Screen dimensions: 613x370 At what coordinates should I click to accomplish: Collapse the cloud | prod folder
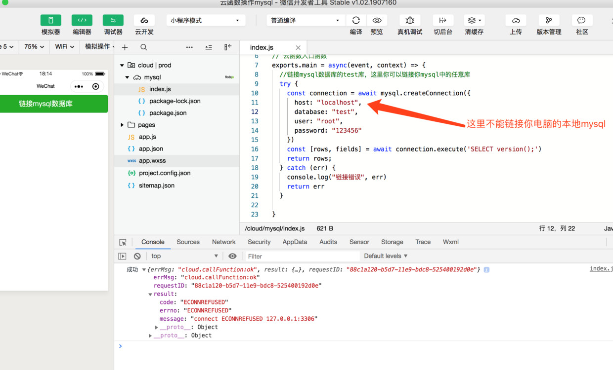[x=122, y=65]
